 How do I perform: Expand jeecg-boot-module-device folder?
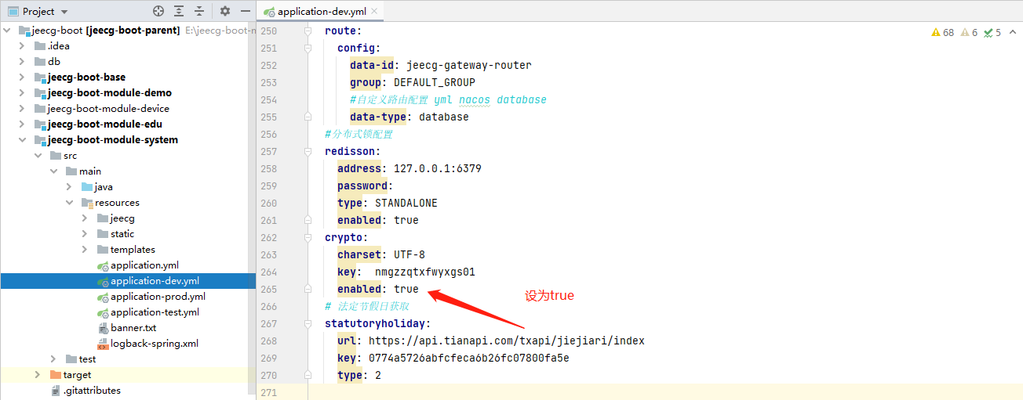(24, 108)
